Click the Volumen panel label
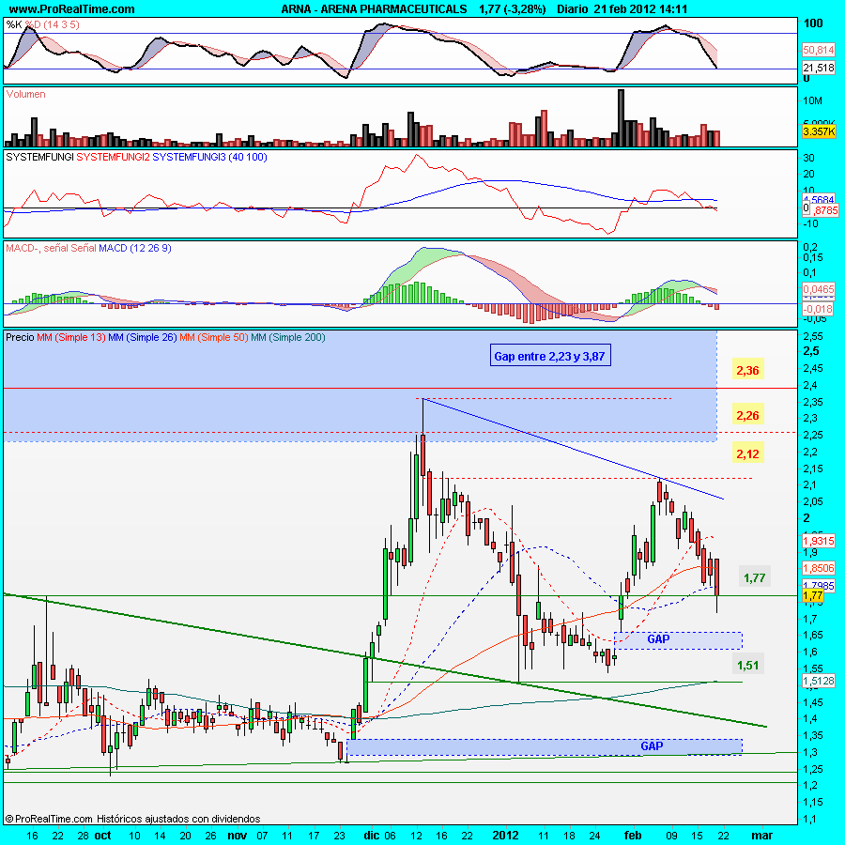 pyautogui.click(x=26, y=94)
